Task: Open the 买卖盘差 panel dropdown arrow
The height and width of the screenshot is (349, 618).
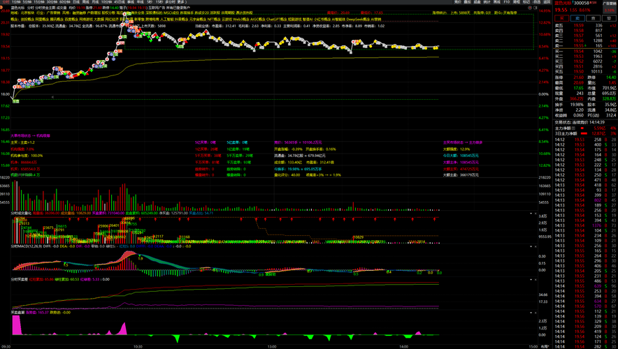Action: point(531,313)
